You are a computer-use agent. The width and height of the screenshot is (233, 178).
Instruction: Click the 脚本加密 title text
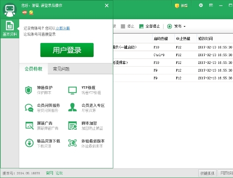point(89,123)
